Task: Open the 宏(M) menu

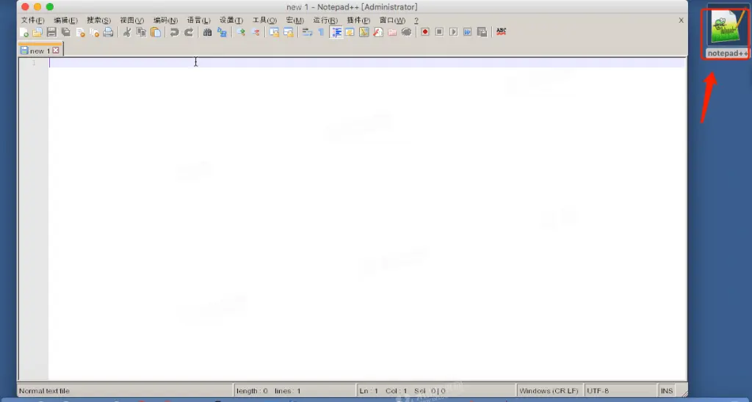Action: (295, 20)
